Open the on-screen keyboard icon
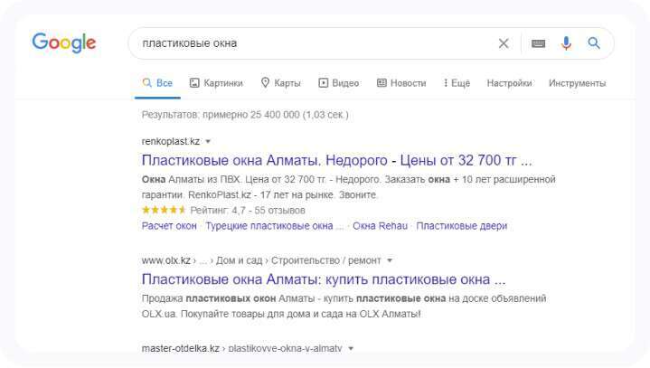 [x=538, y=43]
